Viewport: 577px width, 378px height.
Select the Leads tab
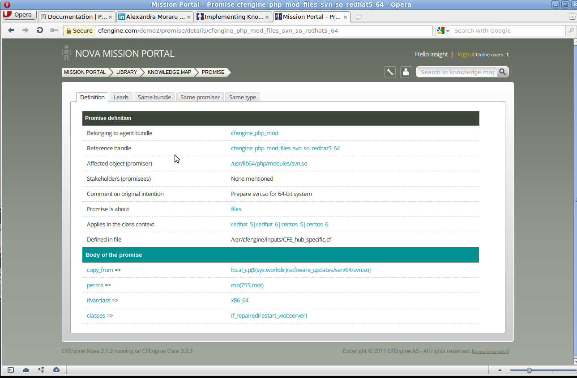click(121, 97)
